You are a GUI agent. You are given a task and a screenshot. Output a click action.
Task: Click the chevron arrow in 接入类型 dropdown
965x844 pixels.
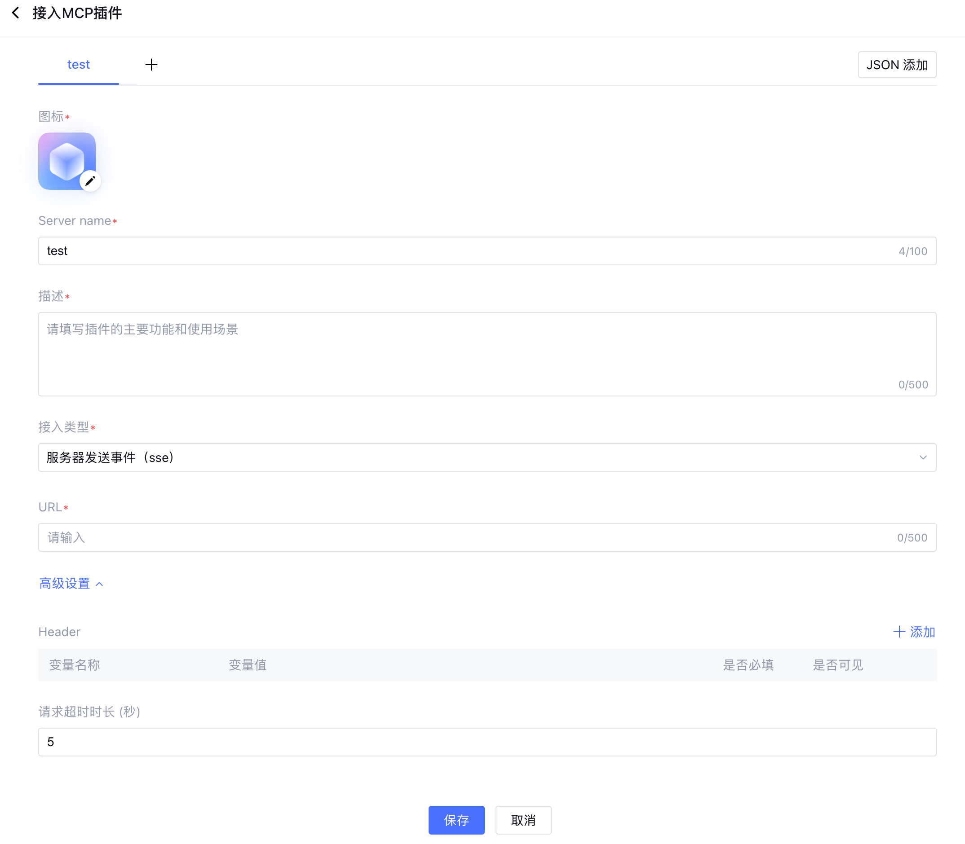[923, 457]
